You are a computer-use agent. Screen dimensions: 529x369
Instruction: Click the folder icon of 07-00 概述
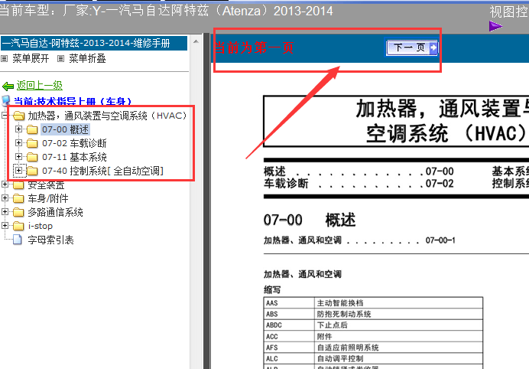click(x=32, y=129)
